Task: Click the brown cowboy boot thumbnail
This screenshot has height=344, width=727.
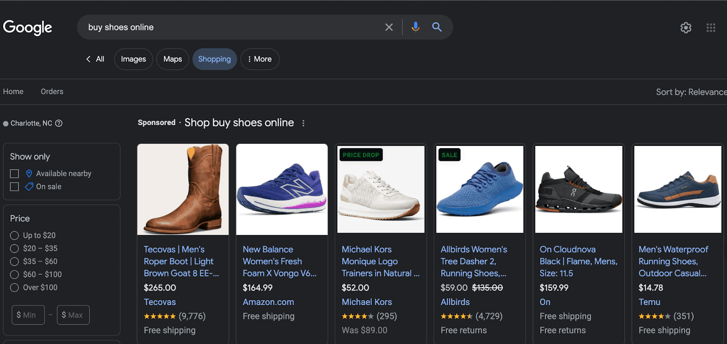Action: pyautogui.click(x=183, y=189)
